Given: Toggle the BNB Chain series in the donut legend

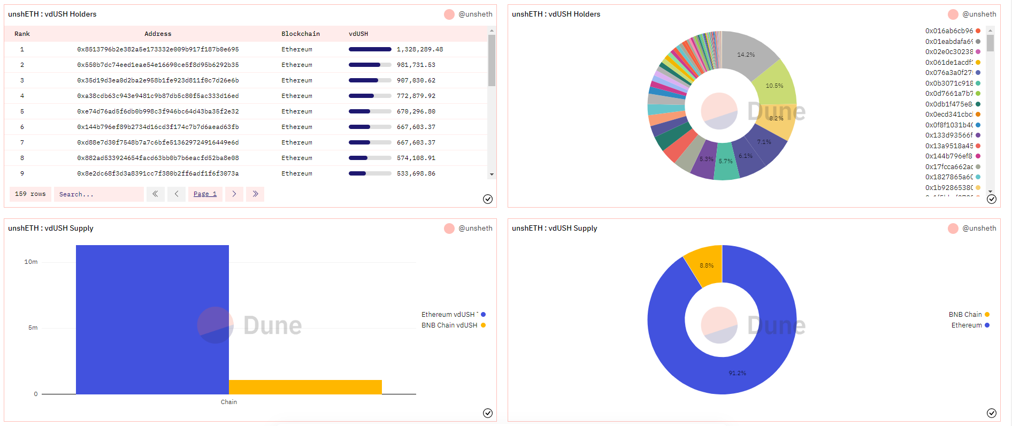Looking at the screenshot, I should [x=969, y=315].
